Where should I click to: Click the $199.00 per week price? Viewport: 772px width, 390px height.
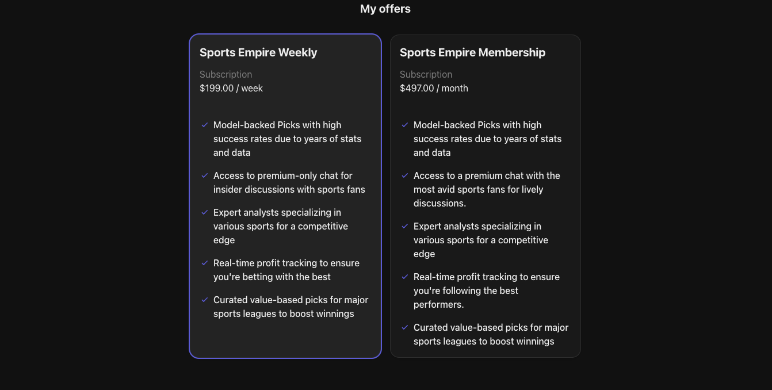point(231,88)
